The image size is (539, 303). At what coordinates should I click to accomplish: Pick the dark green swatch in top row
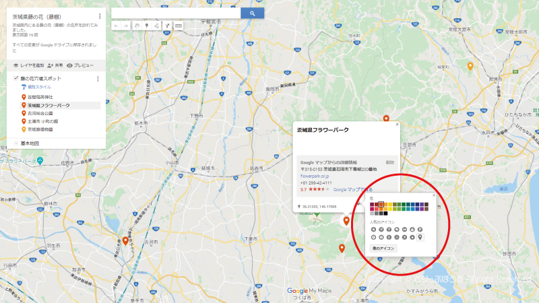point(404,205)
